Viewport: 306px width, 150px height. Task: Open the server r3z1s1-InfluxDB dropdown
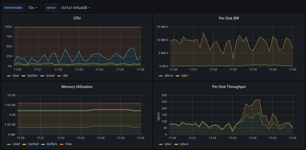click(x=76, y=8)
